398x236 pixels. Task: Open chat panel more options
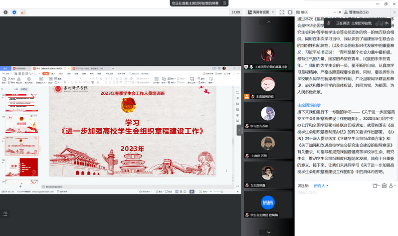pyautogui.click(x=336, y=12)
